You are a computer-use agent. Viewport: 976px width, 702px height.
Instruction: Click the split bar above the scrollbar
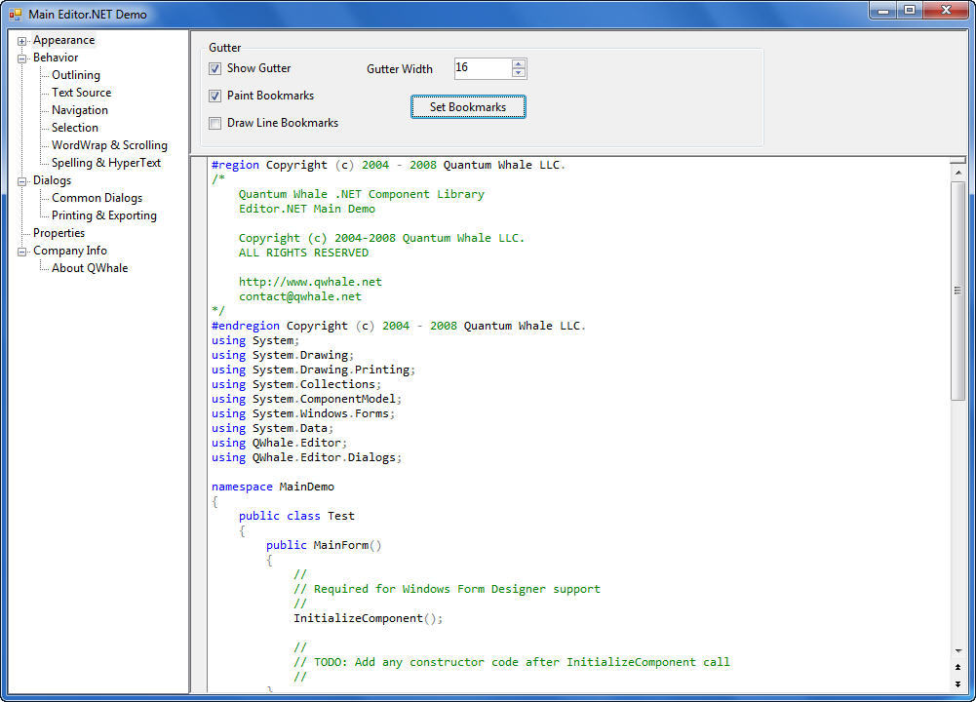click(957, 161)
